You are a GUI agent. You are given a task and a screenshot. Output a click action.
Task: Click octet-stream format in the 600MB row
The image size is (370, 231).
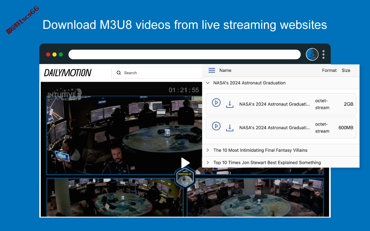click(x=322, y=128)
